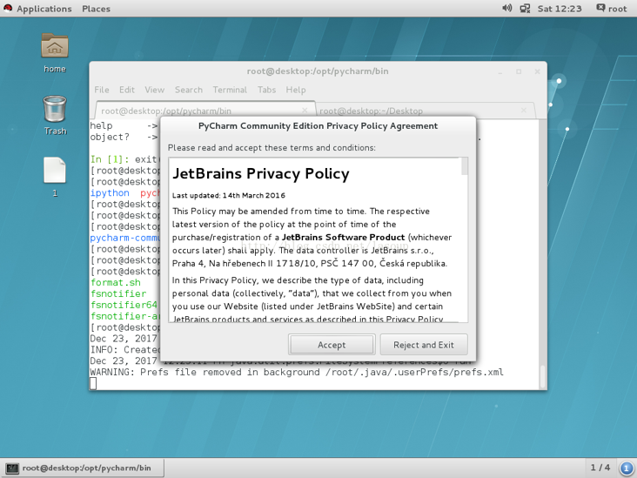Maximize the terminal window
The image size is (637, 478).
(x=519, y=71)
